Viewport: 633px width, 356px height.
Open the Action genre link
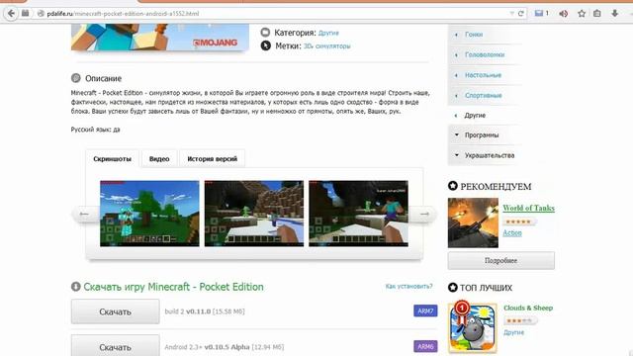pyautogui.click(x=512, y=233)
